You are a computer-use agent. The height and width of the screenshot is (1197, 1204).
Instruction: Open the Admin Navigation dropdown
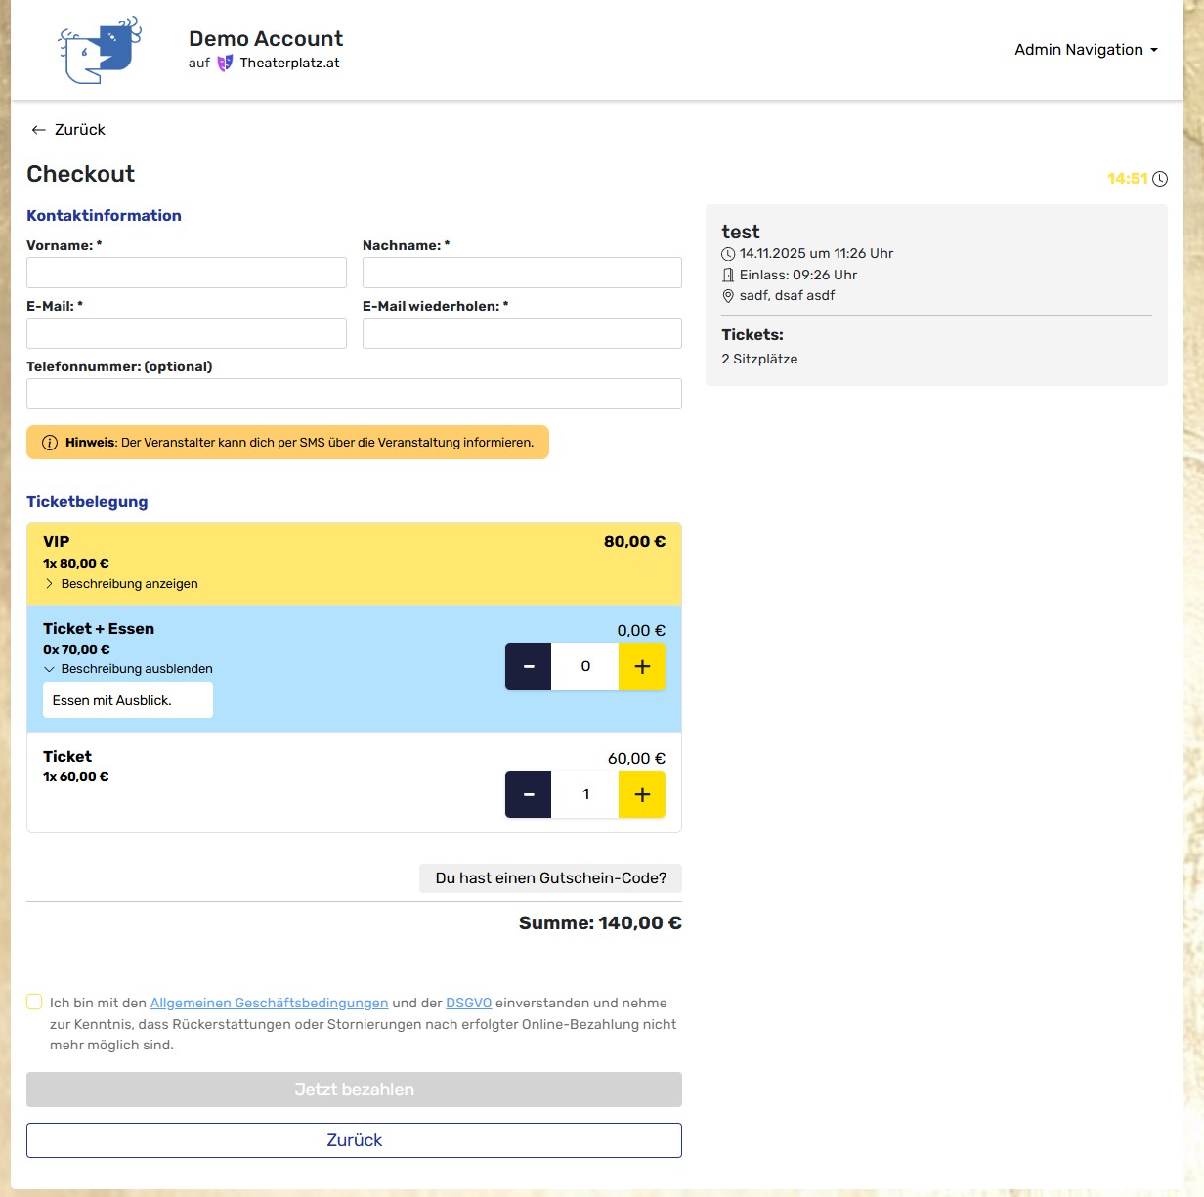click(x=1086, y=49)
